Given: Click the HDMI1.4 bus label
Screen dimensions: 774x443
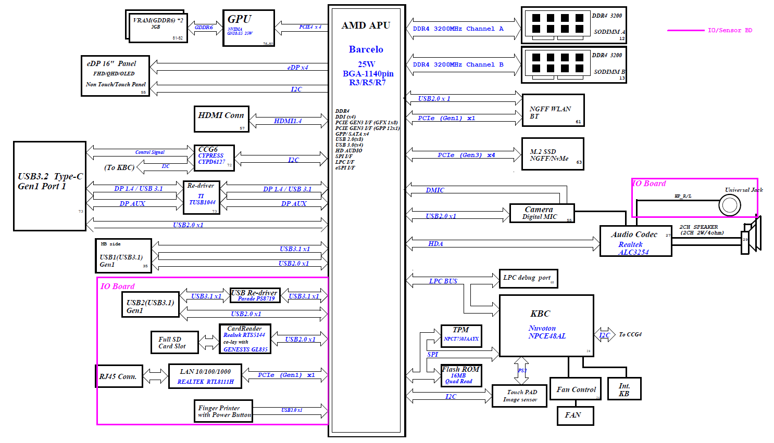Looking at the screenshot, I should [x=288, y=121].
